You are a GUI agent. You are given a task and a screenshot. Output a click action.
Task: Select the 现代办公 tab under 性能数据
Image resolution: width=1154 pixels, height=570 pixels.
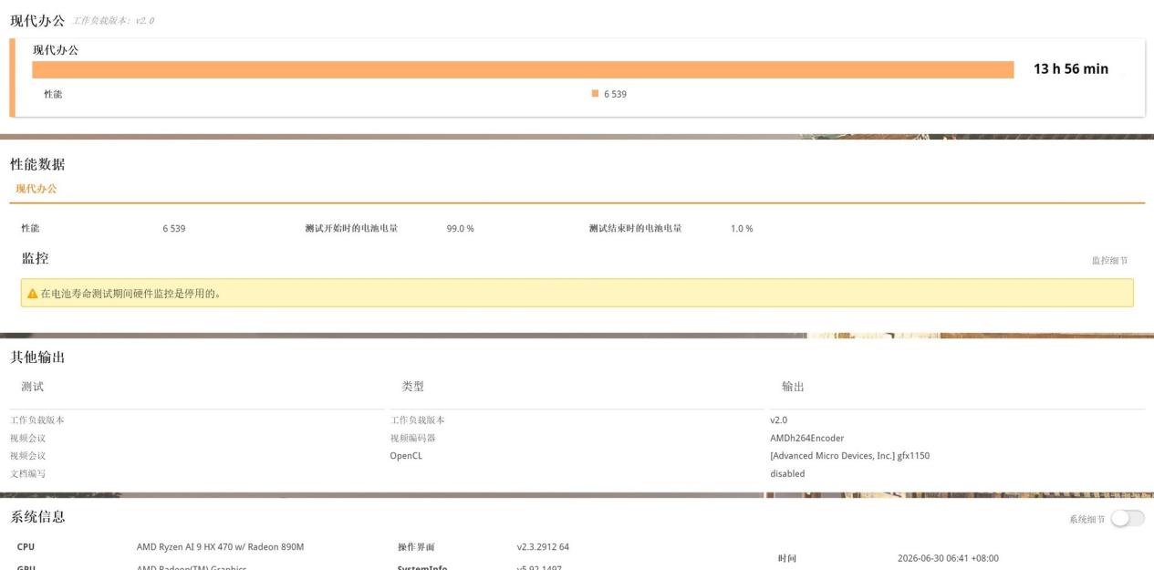point(36,189)
